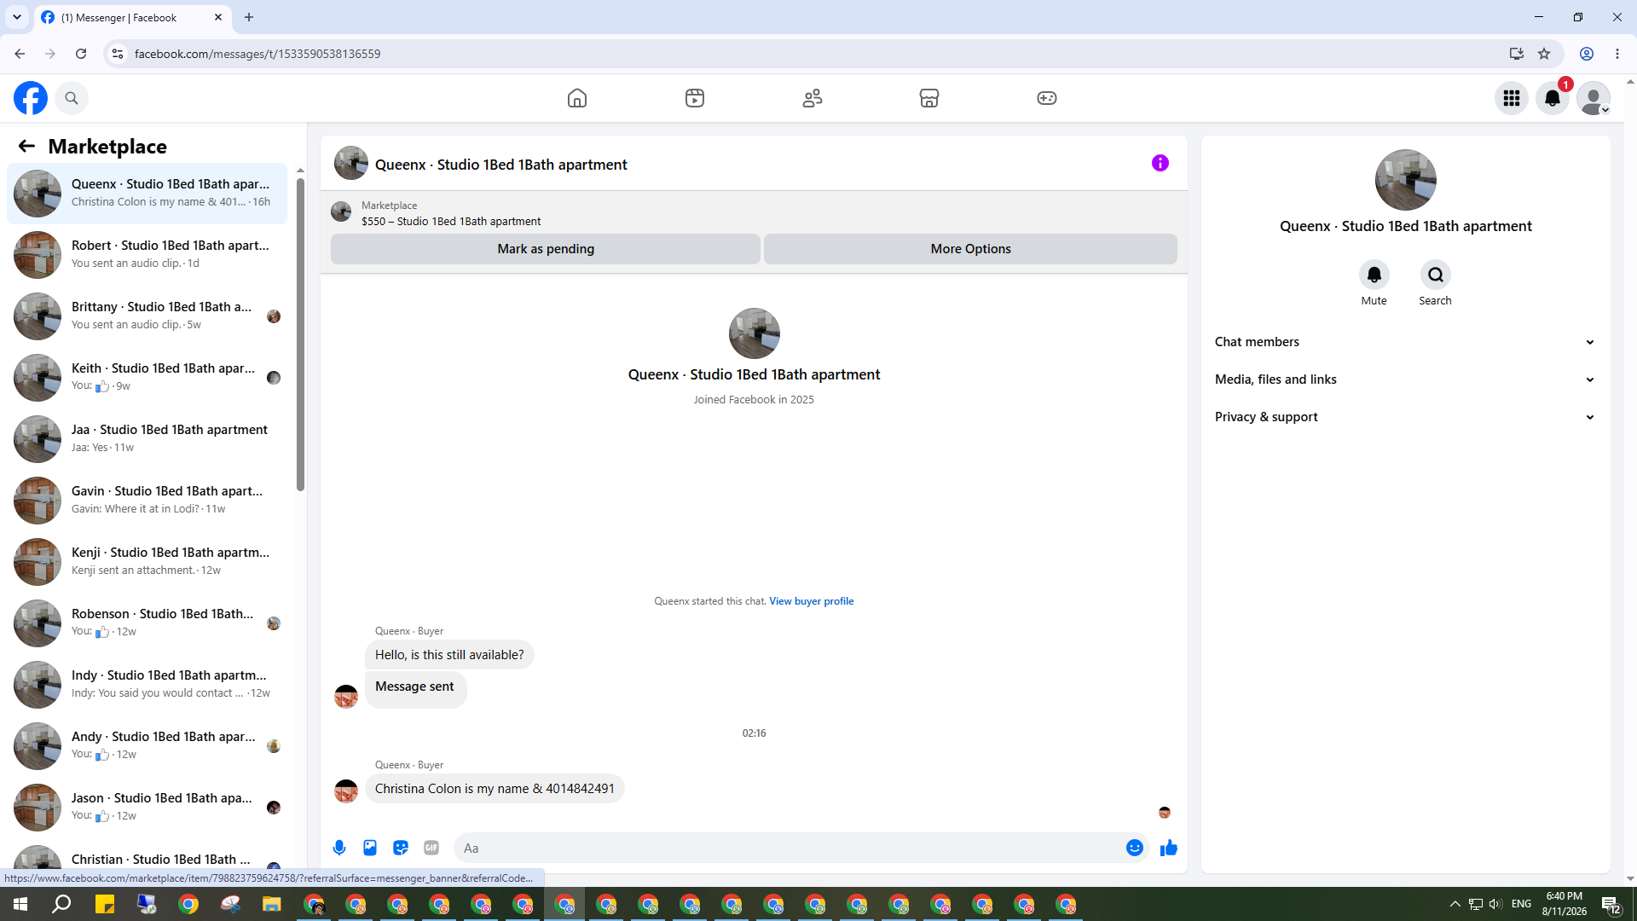Click the address bar URL
The image size is (1637, 921).
click(x=257, y=54)
